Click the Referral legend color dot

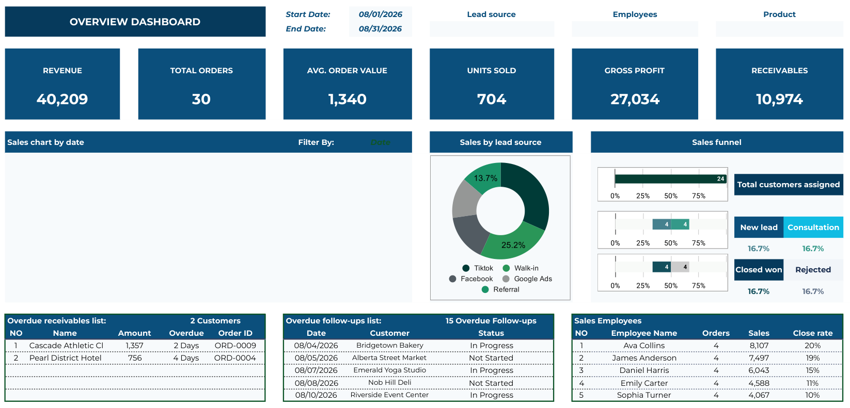coord(485,289)
